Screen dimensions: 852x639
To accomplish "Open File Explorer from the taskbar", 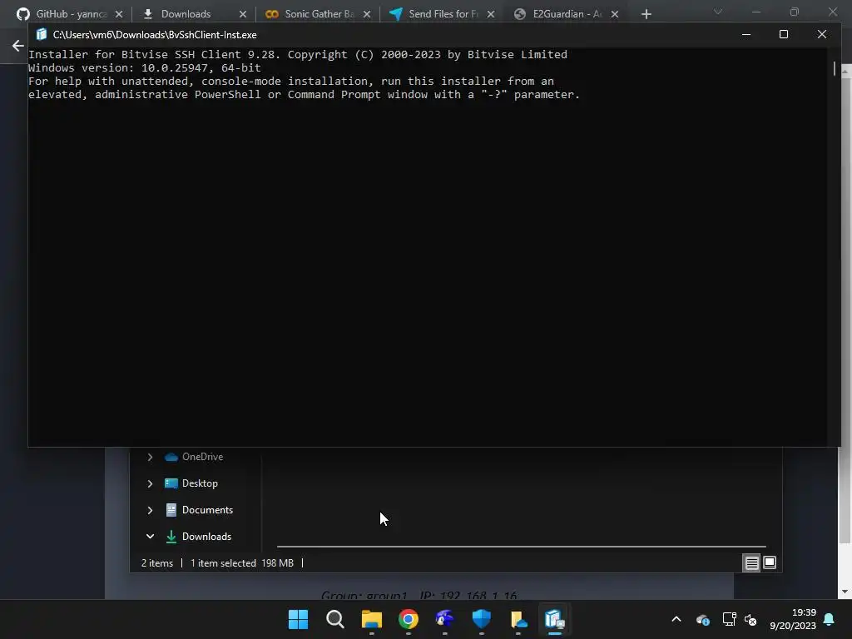I will 372,619.
